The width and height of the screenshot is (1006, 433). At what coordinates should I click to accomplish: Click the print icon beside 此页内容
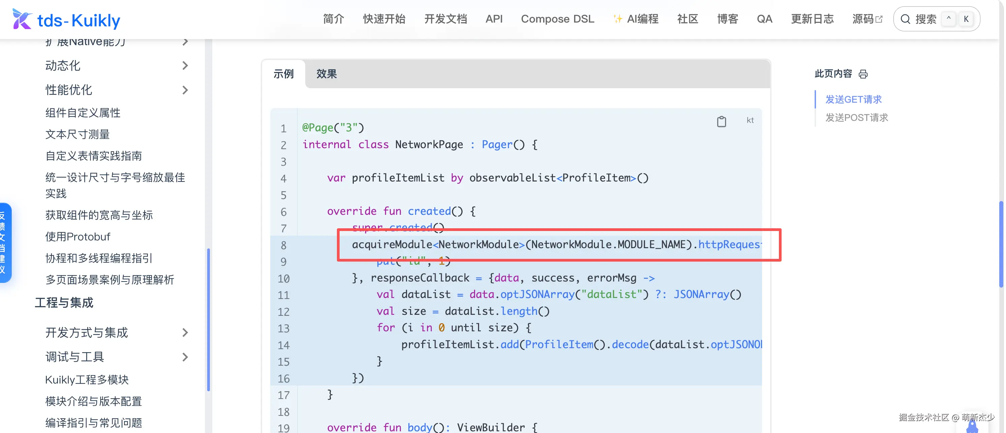tap(863, 74)
